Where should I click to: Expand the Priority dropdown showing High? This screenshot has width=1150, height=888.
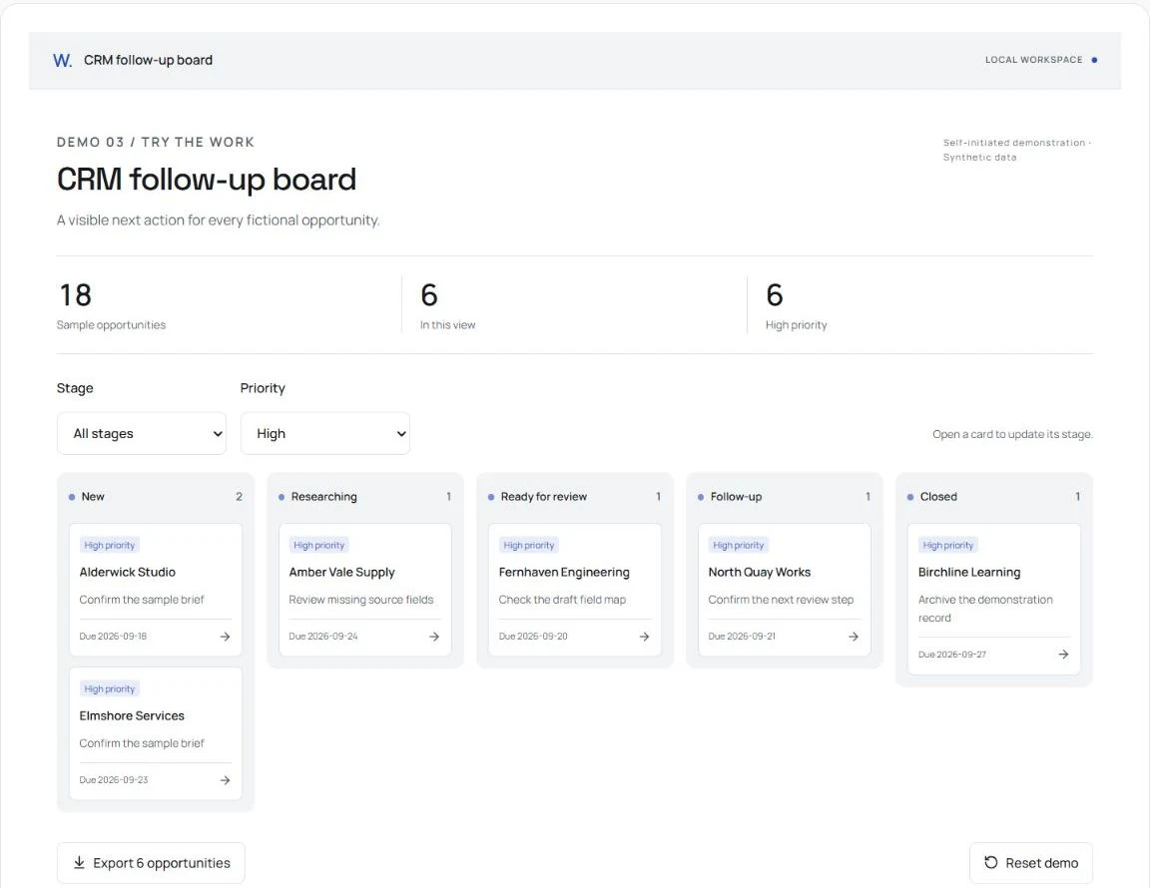pyautogui.click(x=324, y=433)
